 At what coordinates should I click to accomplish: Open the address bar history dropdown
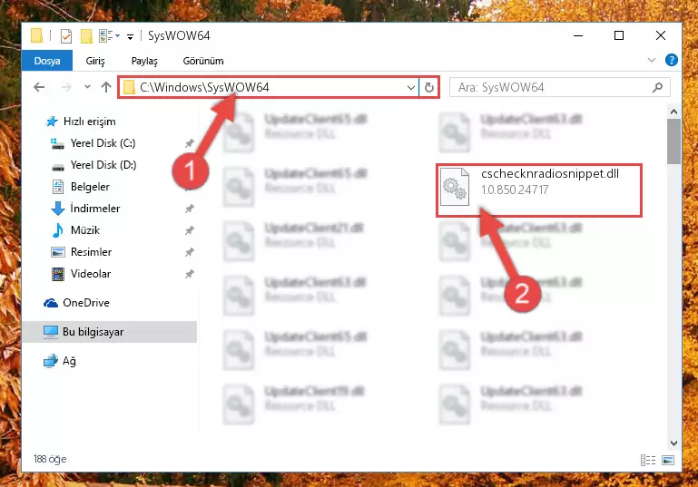tap(411, 88)
